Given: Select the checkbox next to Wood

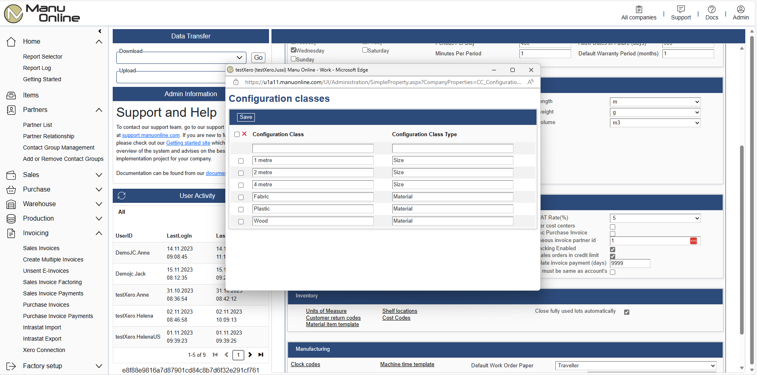Looking at the screenshot, I should point(241,221).
